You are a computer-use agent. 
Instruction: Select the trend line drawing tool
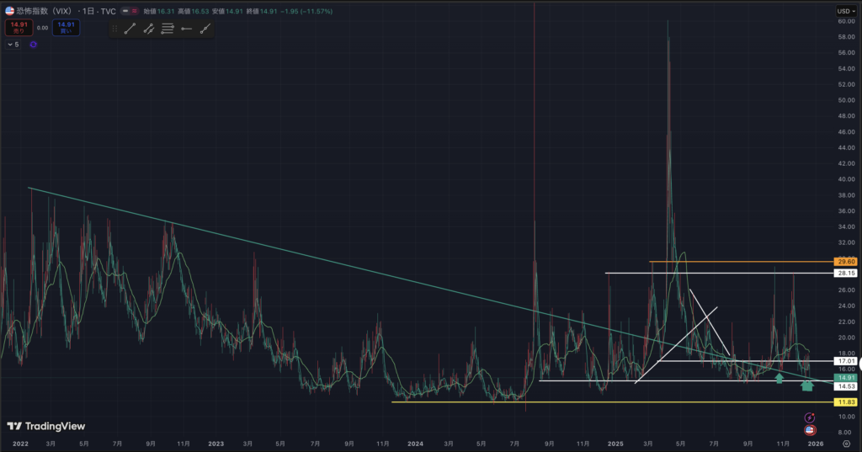point(130,29)
